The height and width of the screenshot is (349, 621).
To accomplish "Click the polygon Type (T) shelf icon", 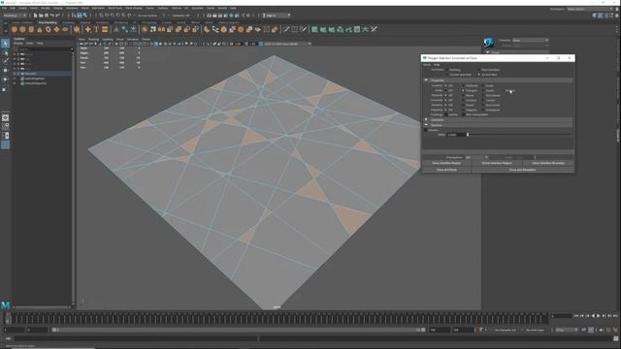I will click(x=96, y=29).
